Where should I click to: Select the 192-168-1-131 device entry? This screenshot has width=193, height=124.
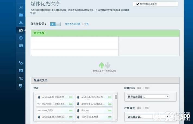[94, 117]
